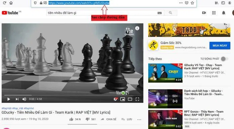The image size is (234, 129).
Task: Toggle the TỰ ĐỘNG PHÁT autoplay switch
Action: point(224,59)
